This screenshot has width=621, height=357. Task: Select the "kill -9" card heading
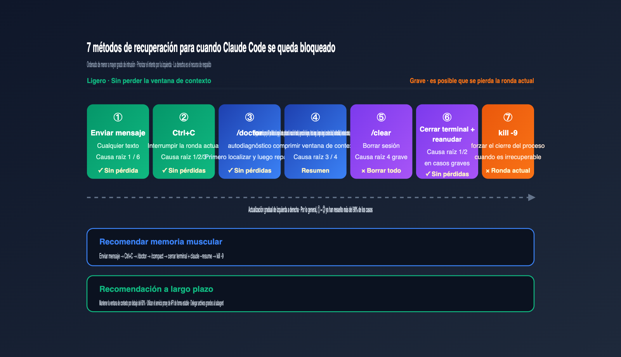[x=508, y=133]
